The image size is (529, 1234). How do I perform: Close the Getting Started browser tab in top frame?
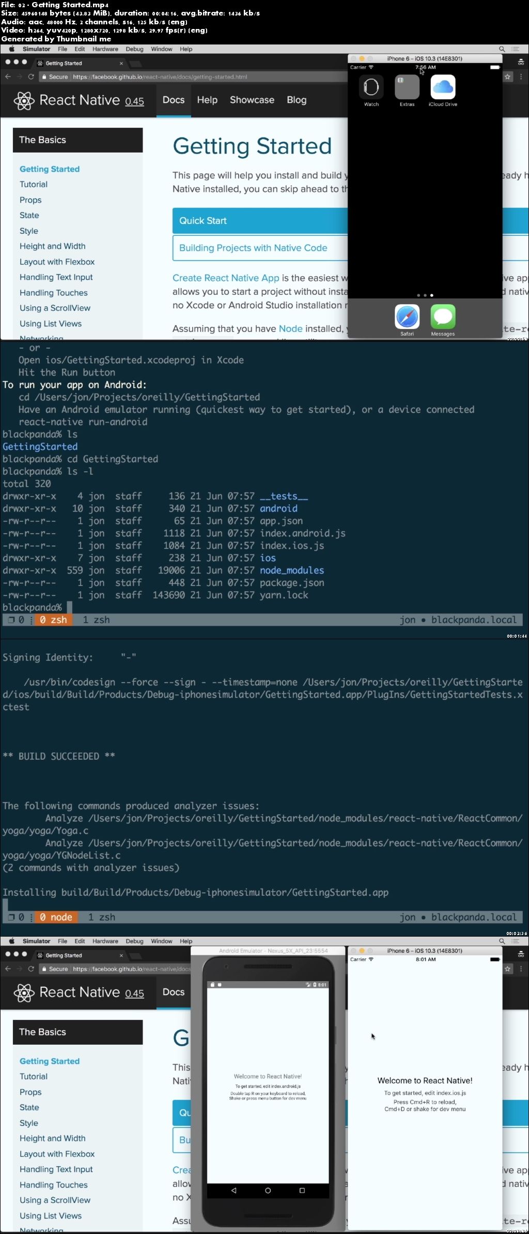pos(121,63)
